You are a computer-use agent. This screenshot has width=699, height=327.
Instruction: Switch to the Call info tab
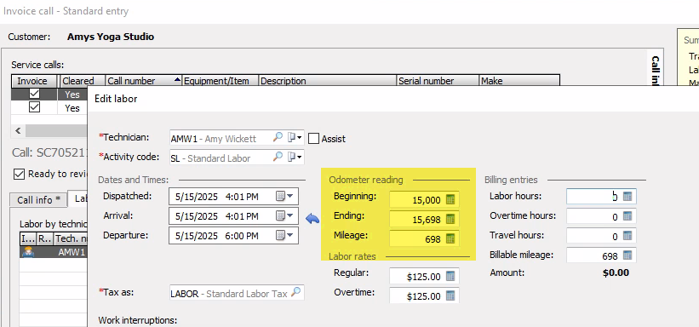38,200
